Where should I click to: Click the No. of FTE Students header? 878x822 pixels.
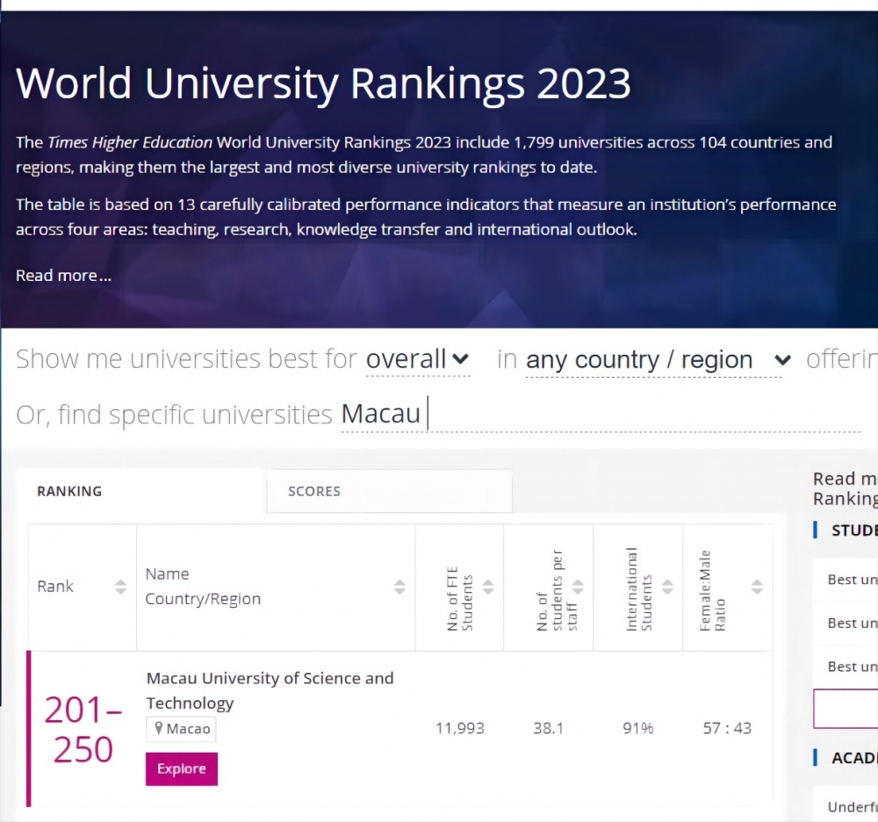point(460,599)
